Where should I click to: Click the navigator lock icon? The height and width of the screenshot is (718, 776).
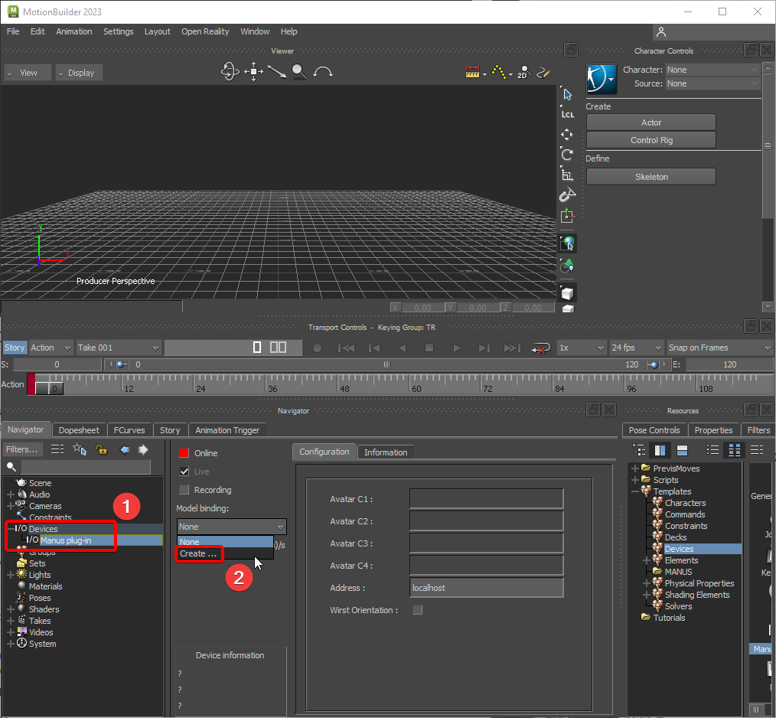(101, 449)
